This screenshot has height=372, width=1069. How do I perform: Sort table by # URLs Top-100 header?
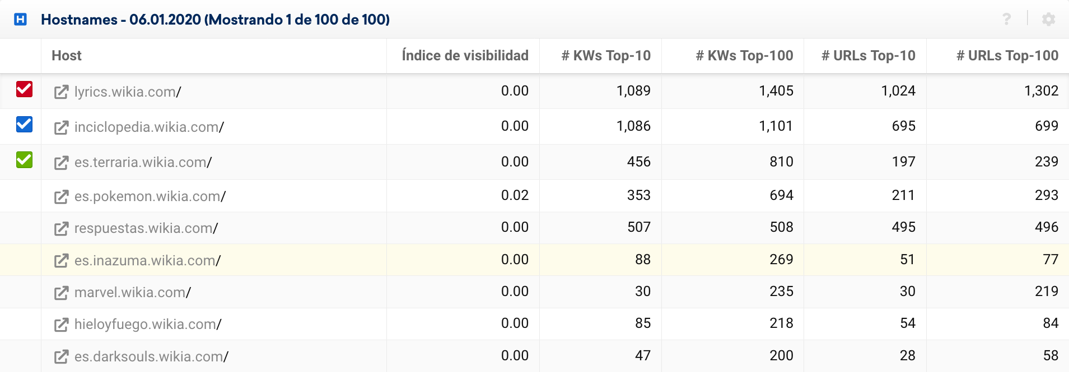[1007, 56]
